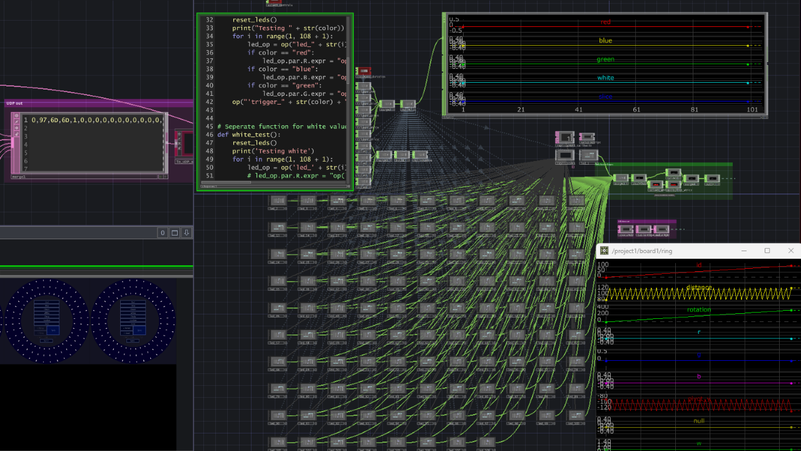This screenshot has height=451, width=801.
Task: Toggle viewer active flag on merge1 node
Action: tap(16, 115)
